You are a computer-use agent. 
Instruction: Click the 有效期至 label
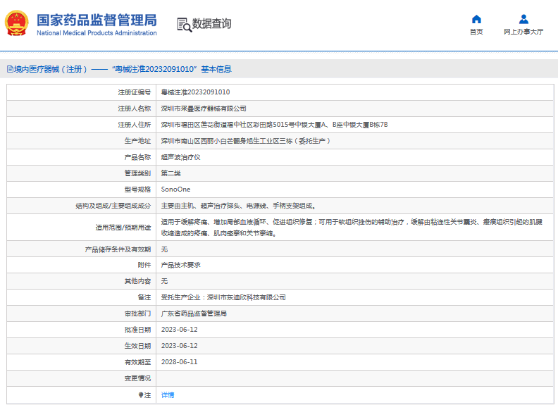click(x=137, y=362)
